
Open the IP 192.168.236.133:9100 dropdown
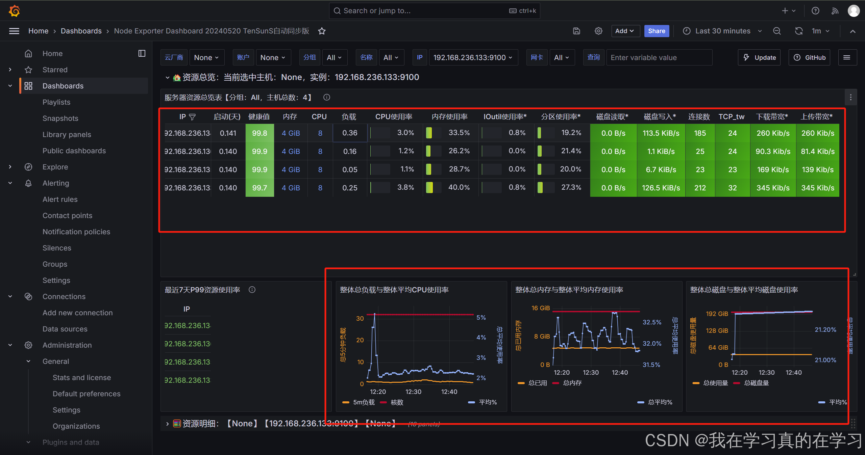pyautogui.click(x=473, y=58)
